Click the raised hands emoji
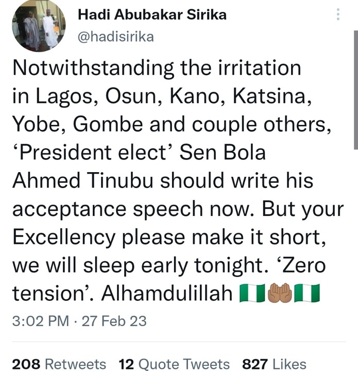This screenshot has height=371, width=358. click(x=281, y=293)
